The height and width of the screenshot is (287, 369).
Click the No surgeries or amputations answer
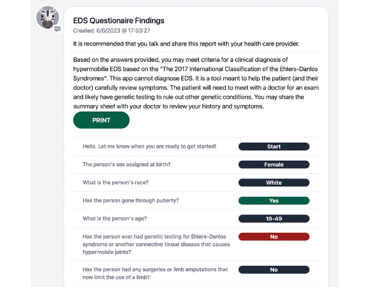(274, 269)
